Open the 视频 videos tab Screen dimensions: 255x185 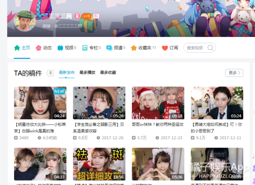pyautogui.click(x=67, y=48)
